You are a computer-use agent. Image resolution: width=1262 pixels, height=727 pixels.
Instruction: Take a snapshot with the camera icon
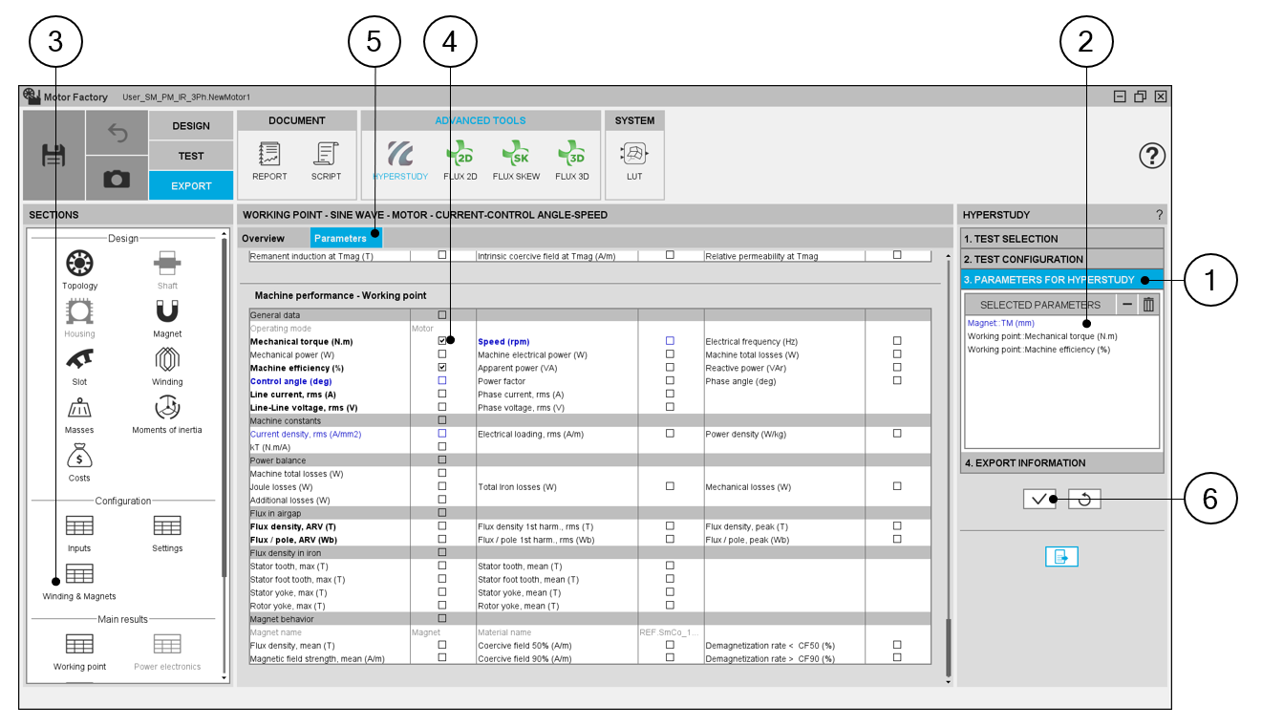click(x=117, y=179)
